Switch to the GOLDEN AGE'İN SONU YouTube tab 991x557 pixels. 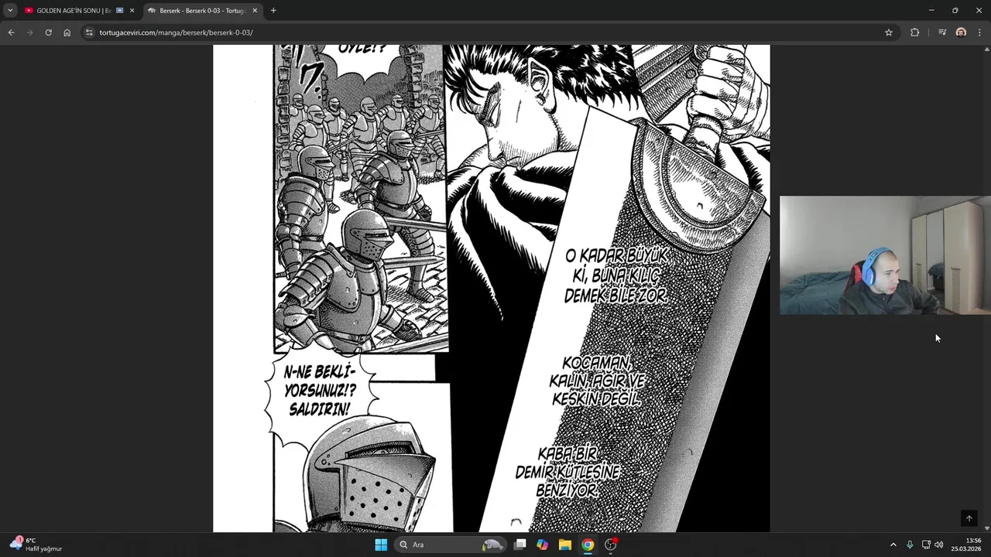(74, 11)
